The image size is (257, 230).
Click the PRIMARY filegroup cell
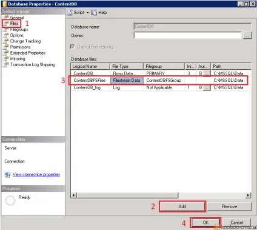[164, 73]
